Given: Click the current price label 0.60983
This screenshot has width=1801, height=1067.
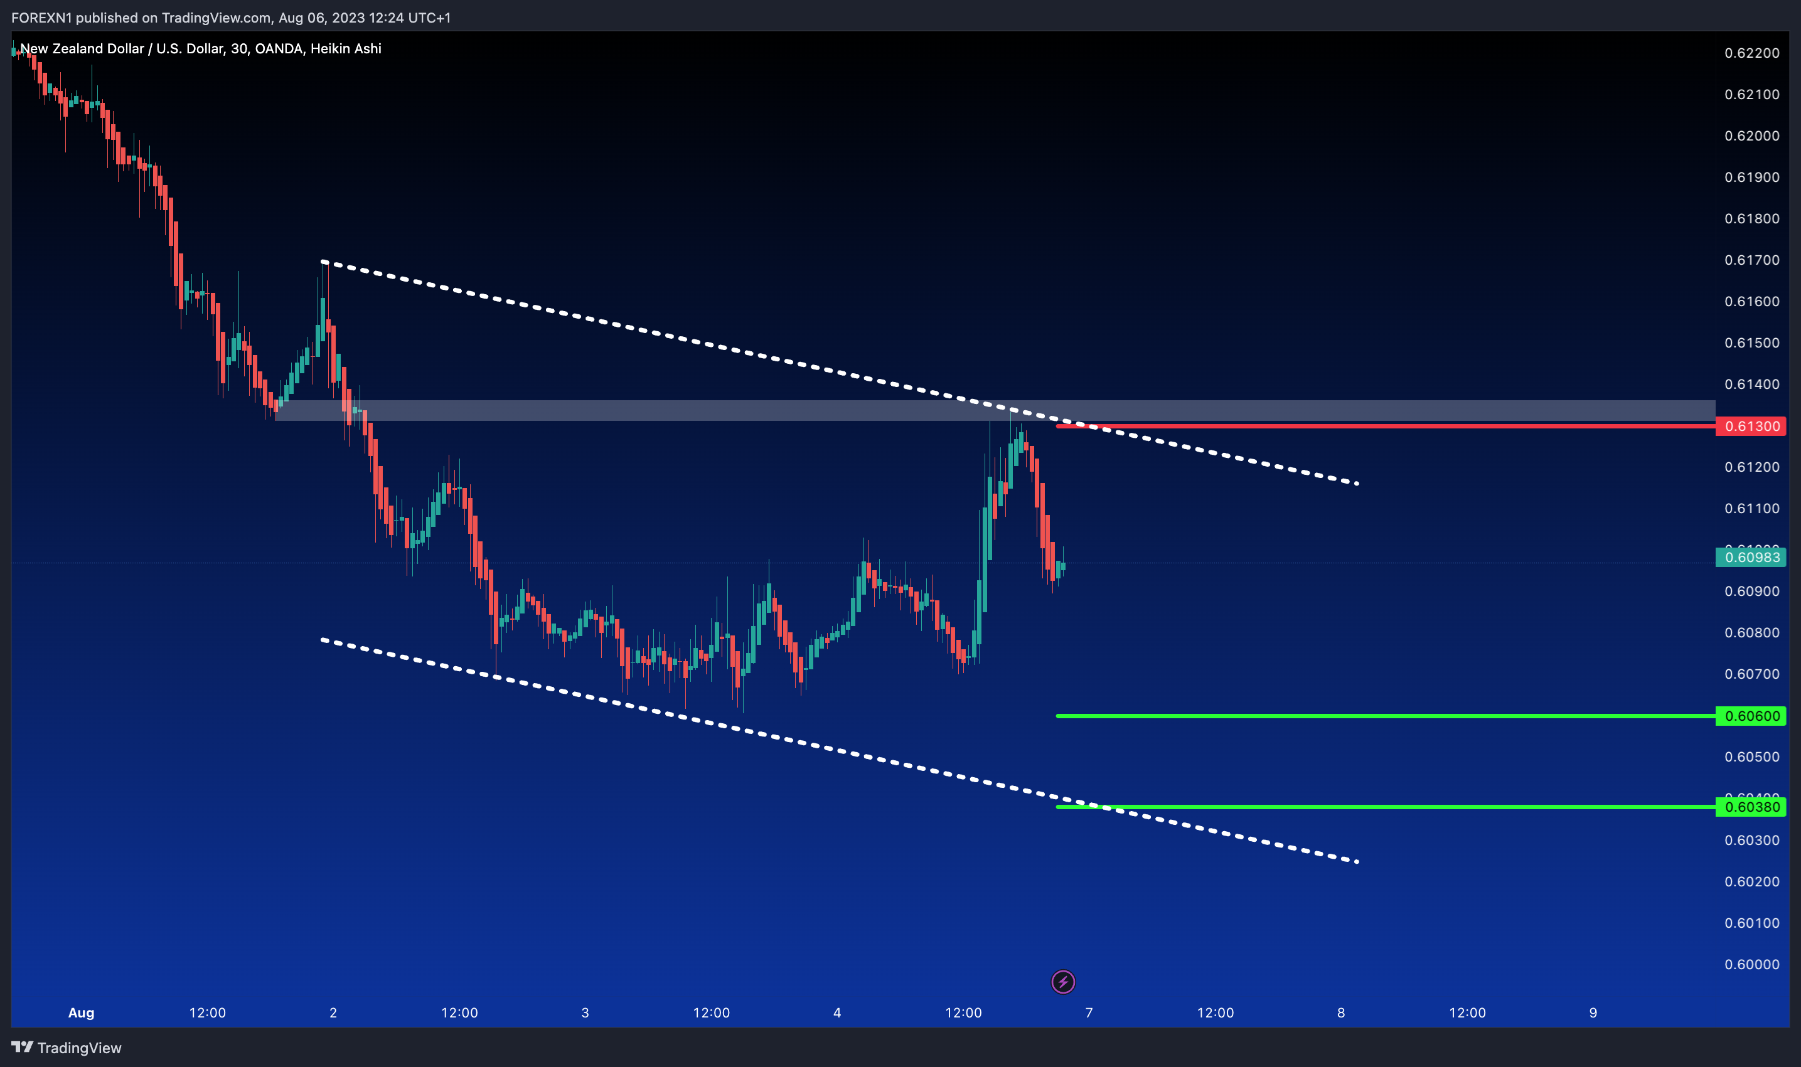Looking at the screenshot, I should point(1751,557).
